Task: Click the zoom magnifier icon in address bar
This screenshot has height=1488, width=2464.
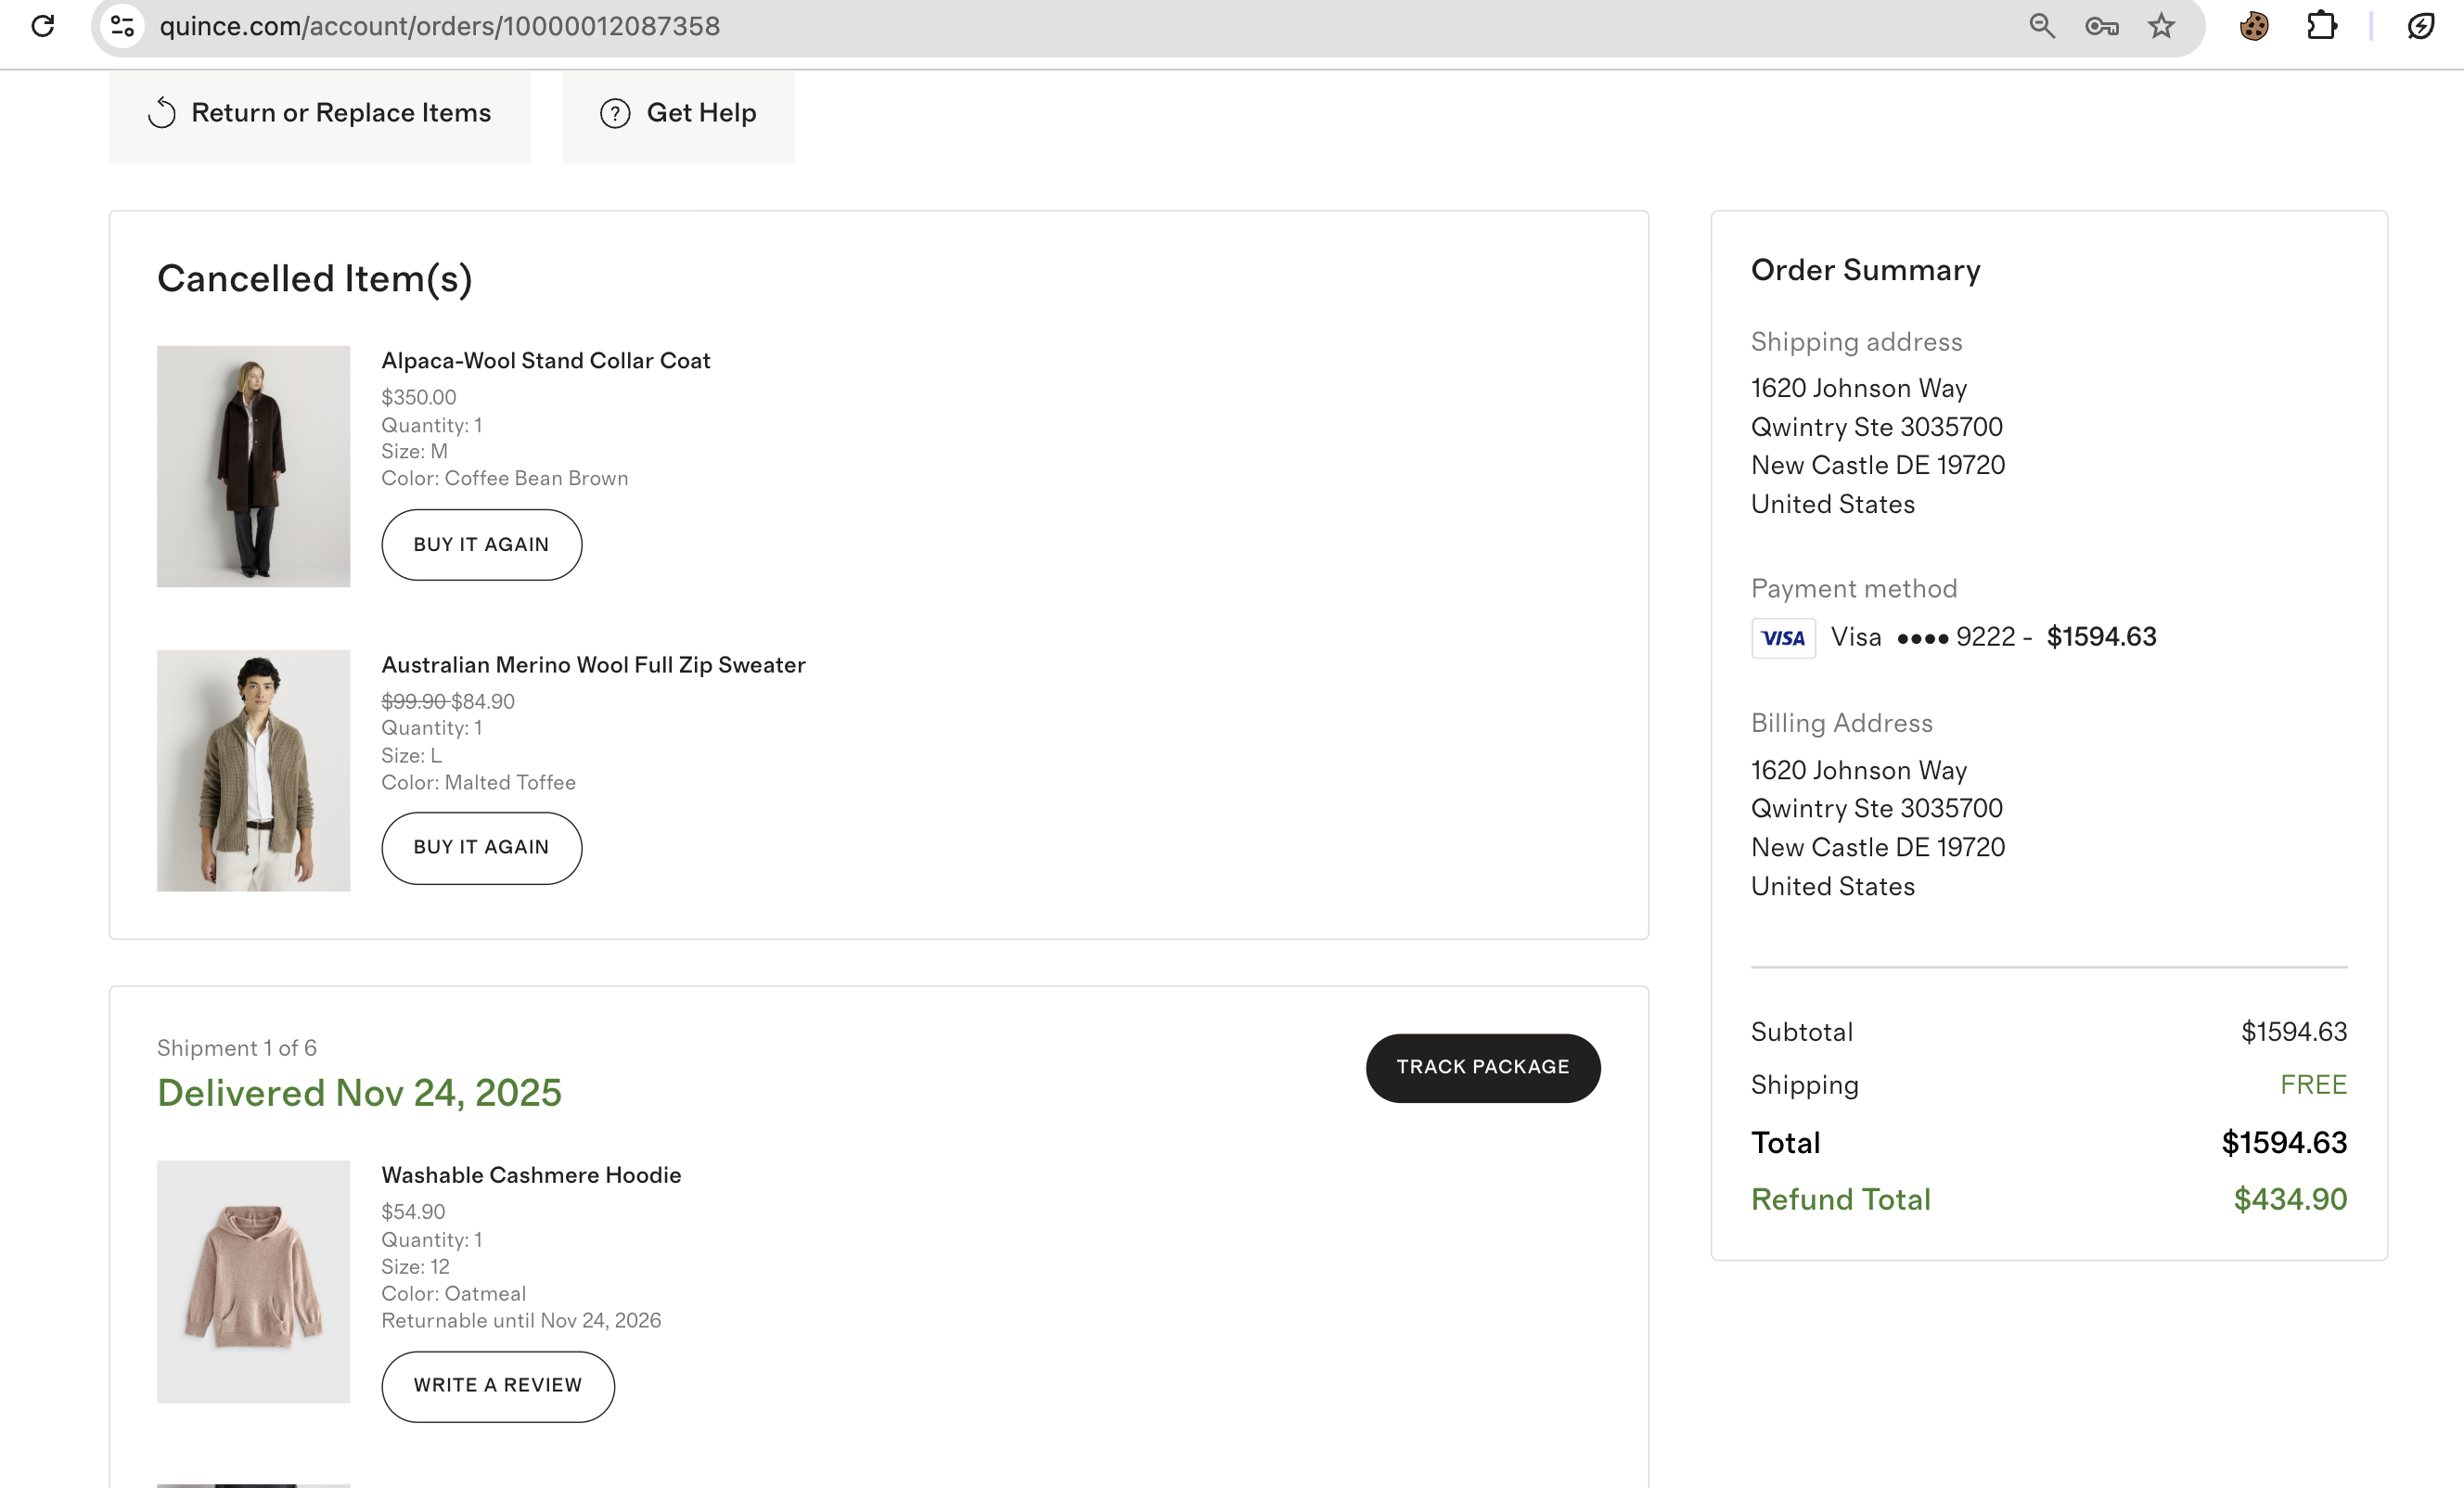Action: (2041, 26)
